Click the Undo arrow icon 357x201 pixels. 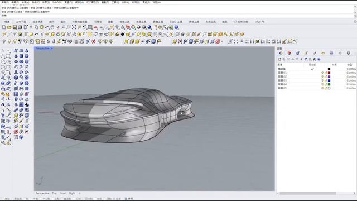(x=47, y=27)
